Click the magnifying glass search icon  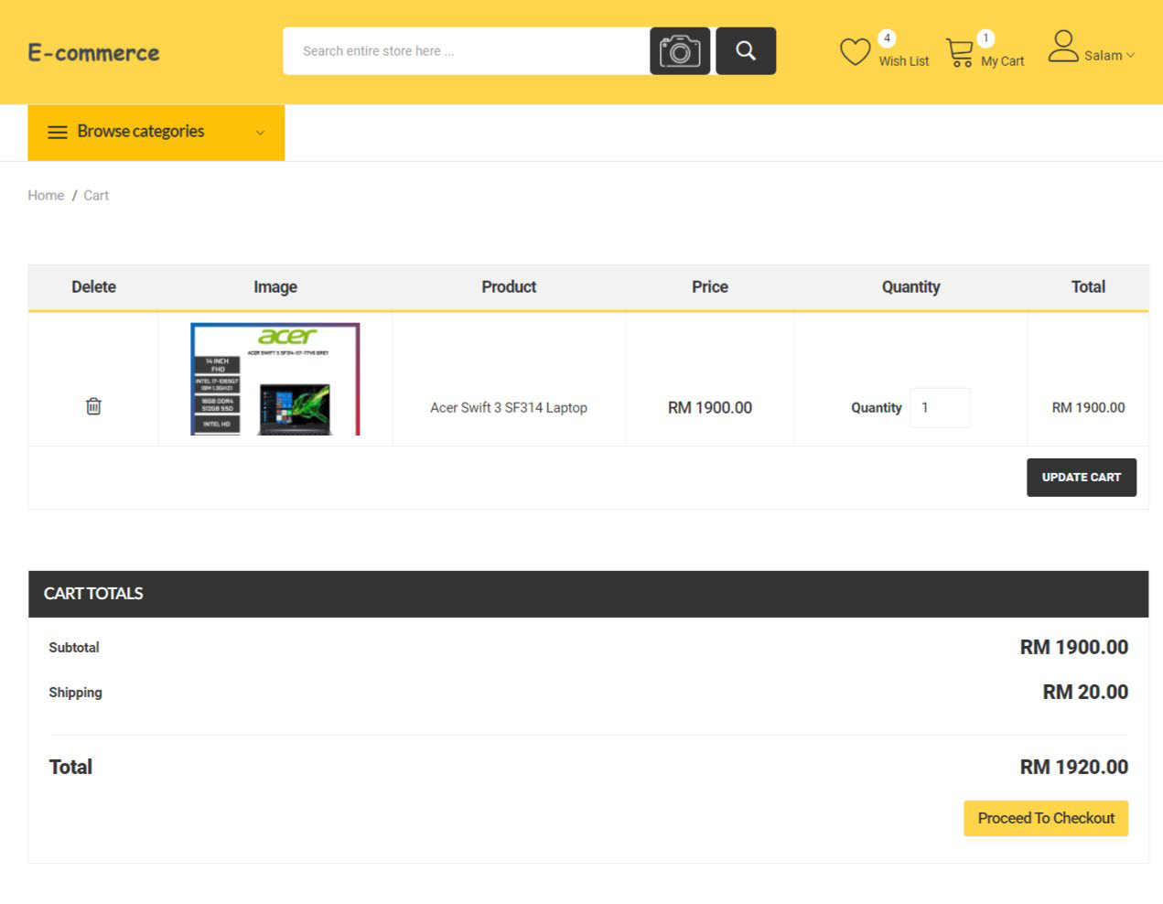pos(746,50)
